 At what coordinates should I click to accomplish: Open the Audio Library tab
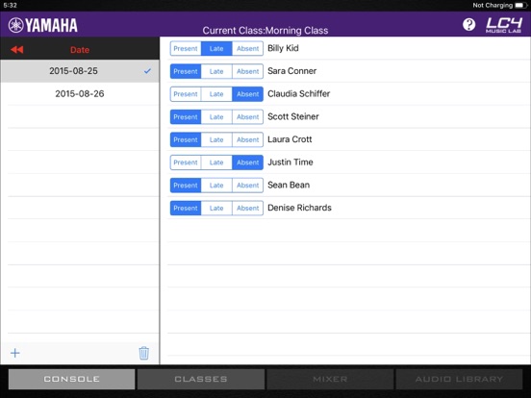[x=459, y=379]
